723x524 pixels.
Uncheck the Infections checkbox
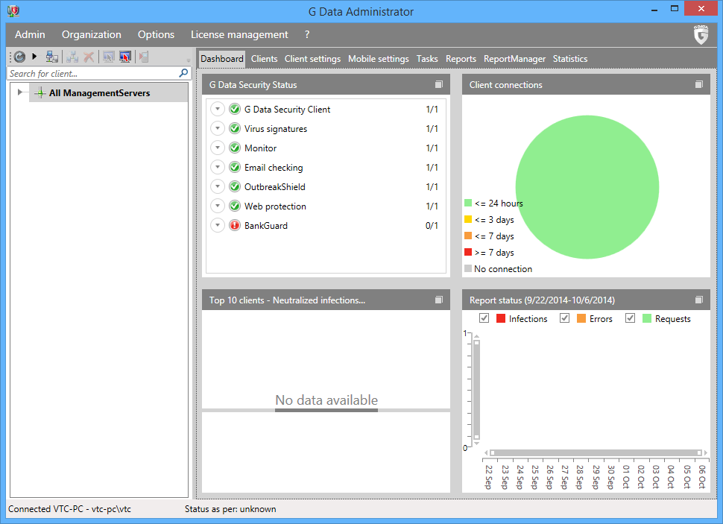484,318
